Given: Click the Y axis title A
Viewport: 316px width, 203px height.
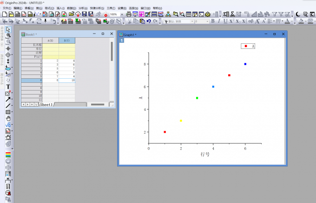Looking at the screenshot, I should point(141,98).
